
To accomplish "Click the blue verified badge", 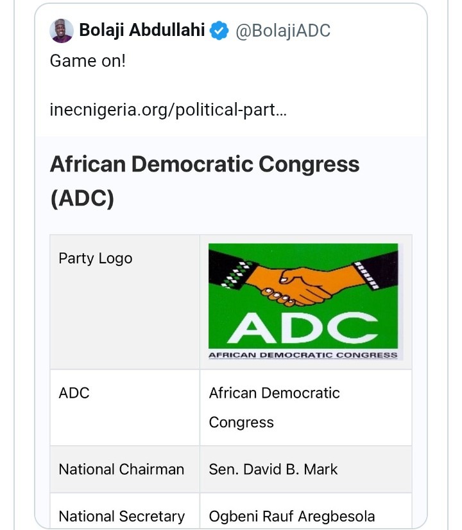I will (220, 31).
